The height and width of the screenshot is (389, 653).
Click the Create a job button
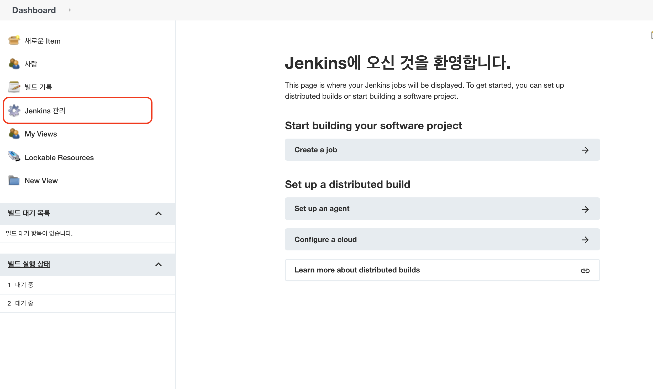(x=442, y=150)
